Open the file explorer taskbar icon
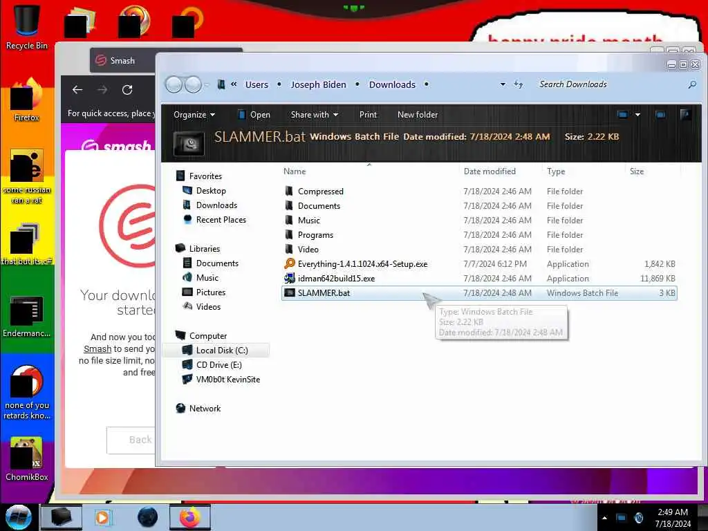Viewport: 708px width, 531px height. pyautogui.click(x=62, y=517)
